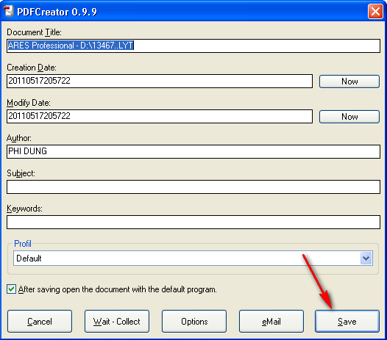Toggle the open-after-saving checkbox

11,289
